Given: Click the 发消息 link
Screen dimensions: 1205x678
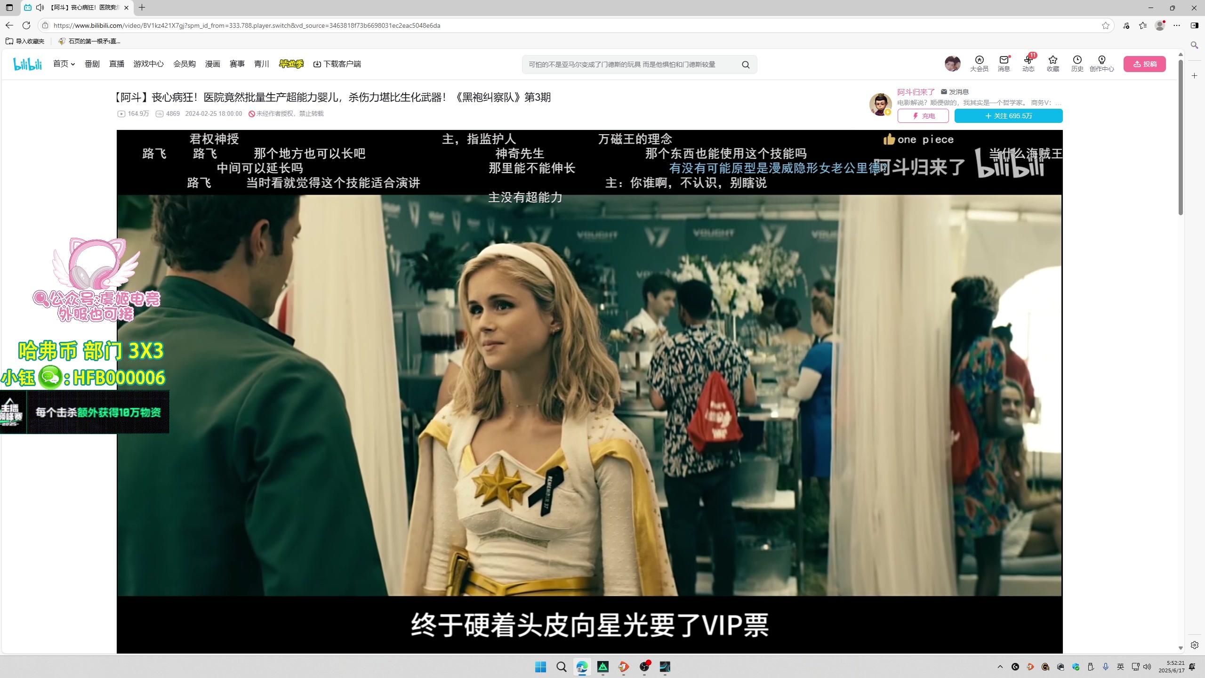Looking at the screenshot, I should (955, 92).
